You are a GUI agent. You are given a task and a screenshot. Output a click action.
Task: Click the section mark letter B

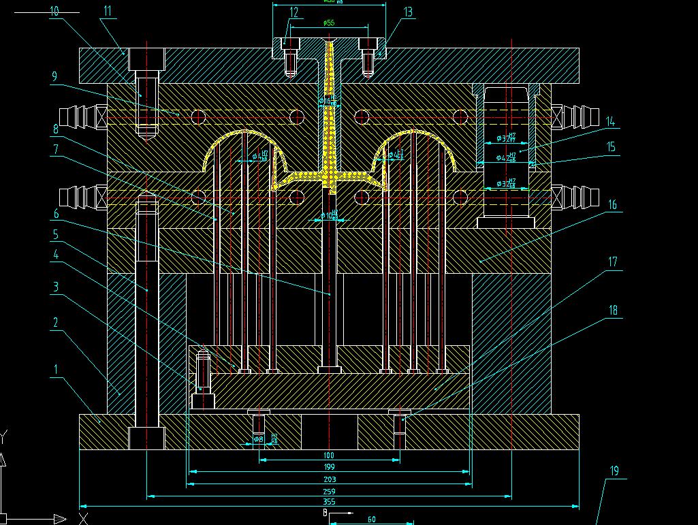point(325,513)
